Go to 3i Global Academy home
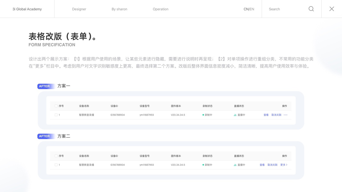This screenshot has width=342, height=192. pos(27,9)
